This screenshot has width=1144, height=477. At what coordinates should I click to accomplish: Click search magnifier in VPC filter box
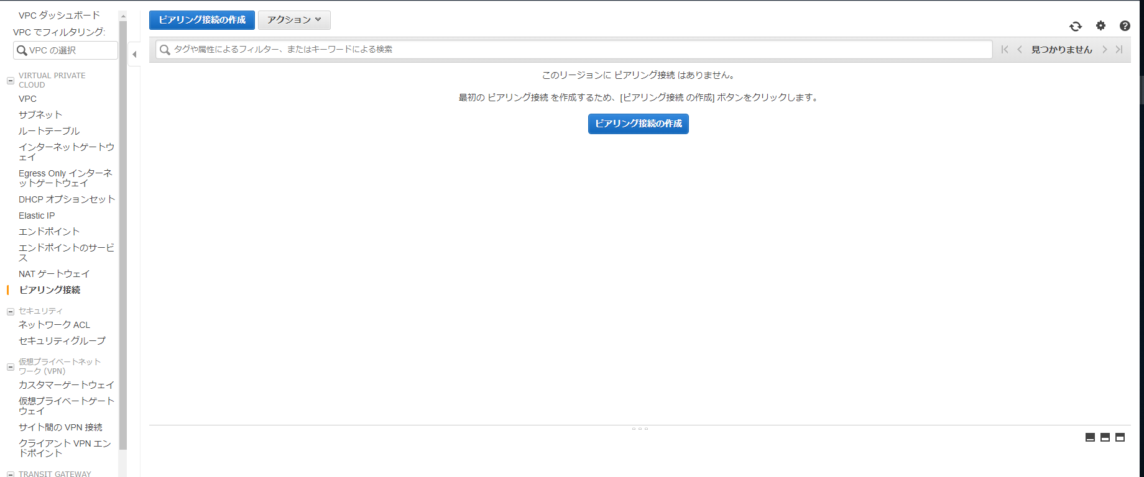(22, 50)
